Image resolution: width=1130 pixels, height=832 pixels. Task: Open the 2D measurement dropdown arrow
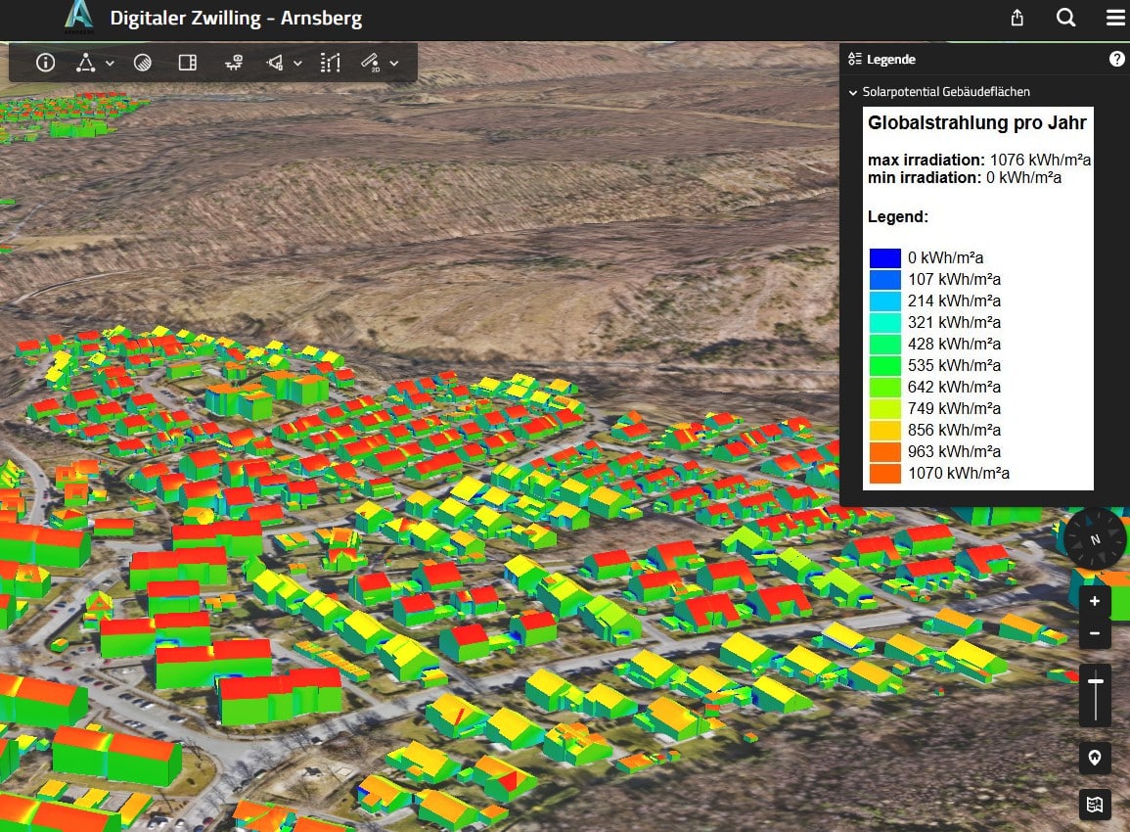click(x=394, y=63)
